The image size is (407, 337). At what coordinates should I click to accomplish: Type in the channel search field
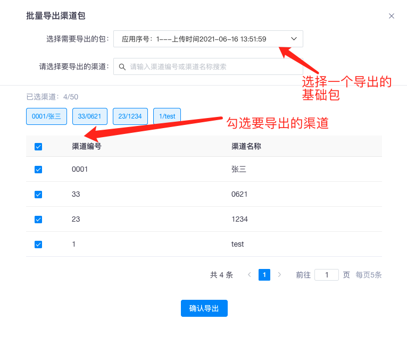tap(213, 66)
